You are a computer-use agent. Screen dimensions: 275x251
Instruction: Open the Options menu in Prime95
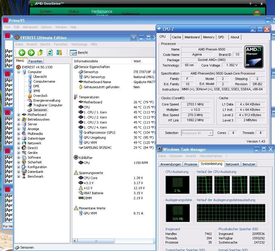click(46, 27)
